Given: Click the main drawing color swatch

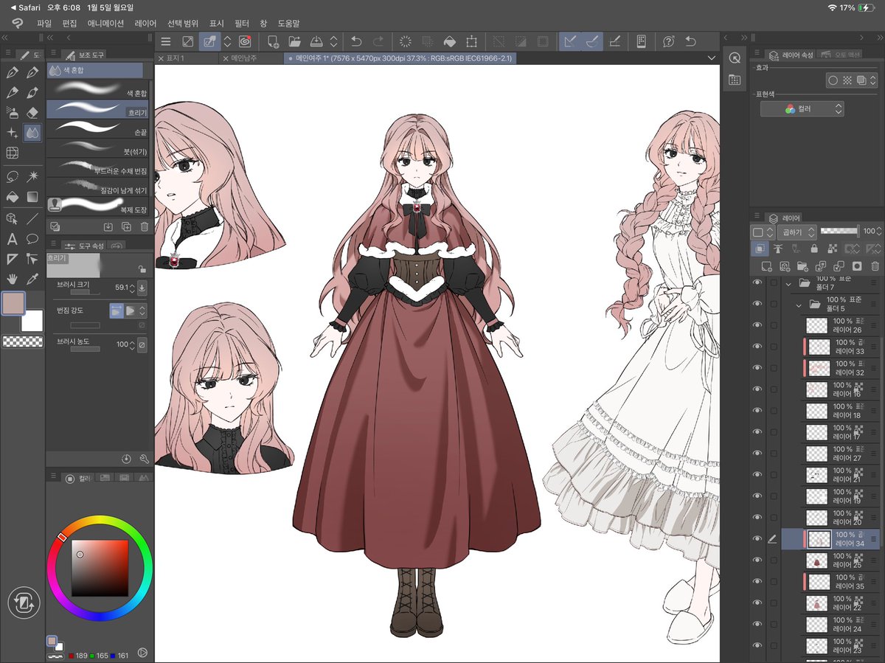Looking at the screenshot, I should (13, 303).
